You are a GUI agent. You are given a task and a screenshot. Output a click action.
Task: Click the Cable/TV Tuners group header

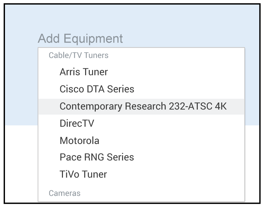pyautogui.click(x=79, y=55)
